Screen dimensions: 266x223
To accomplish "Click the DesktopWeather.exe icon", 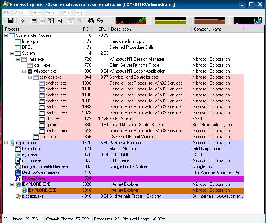I will point(18,172).
